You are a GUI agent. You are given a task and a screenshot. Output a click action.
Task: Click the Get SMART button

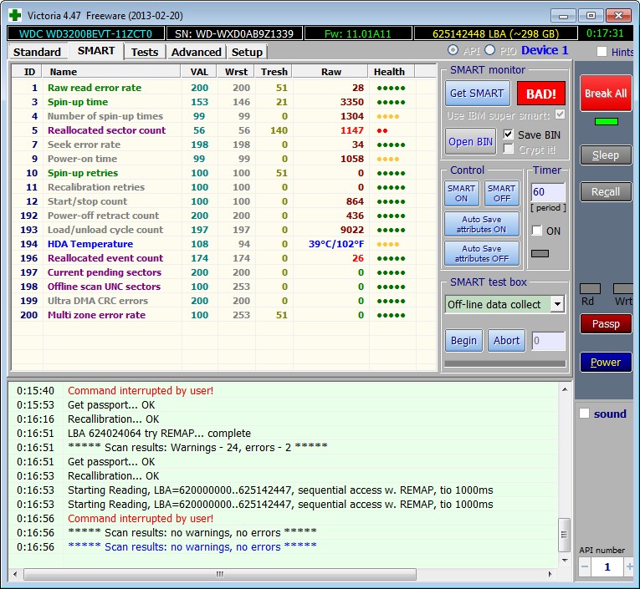coord(477,94)
